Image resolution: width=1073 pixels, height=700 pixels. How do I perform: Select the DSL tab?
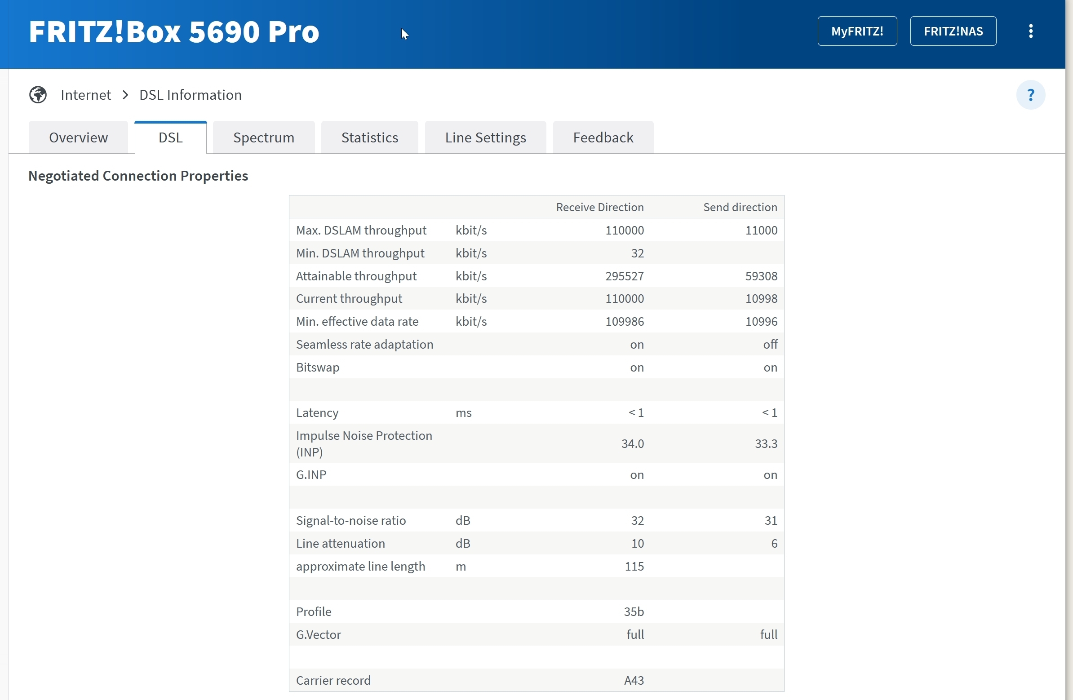coord(170,137)
